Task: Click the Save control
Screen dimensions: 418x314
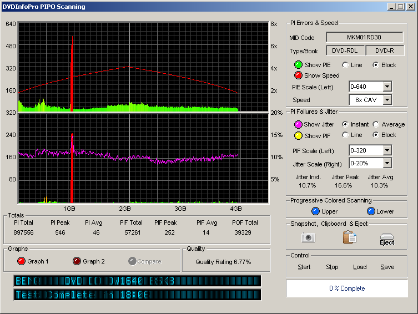Action: pyautogui.click(x=387, y=267)
